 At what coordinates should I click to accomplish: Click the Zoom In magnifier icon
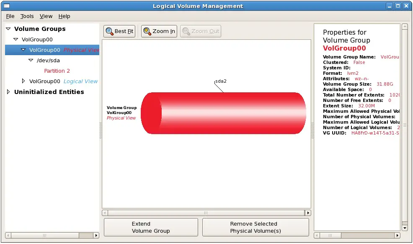(x=147, y=31)
